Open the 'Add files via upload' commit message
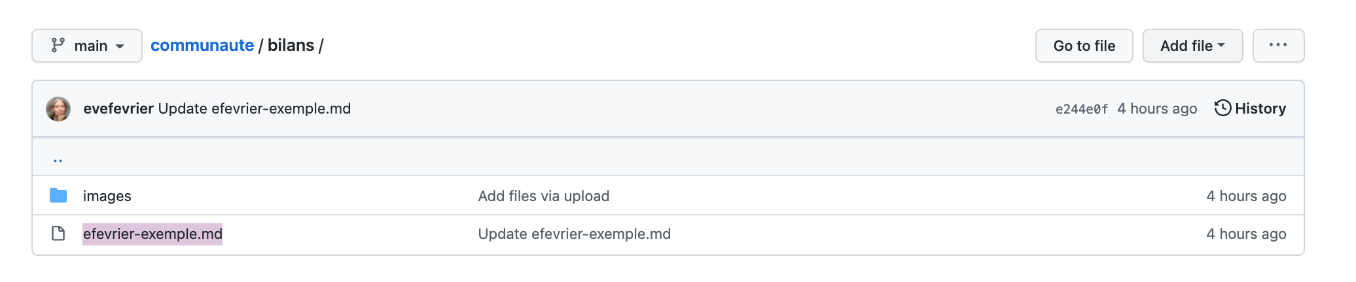The height and width of the screenshot is (282, 1356). (543, 196)
